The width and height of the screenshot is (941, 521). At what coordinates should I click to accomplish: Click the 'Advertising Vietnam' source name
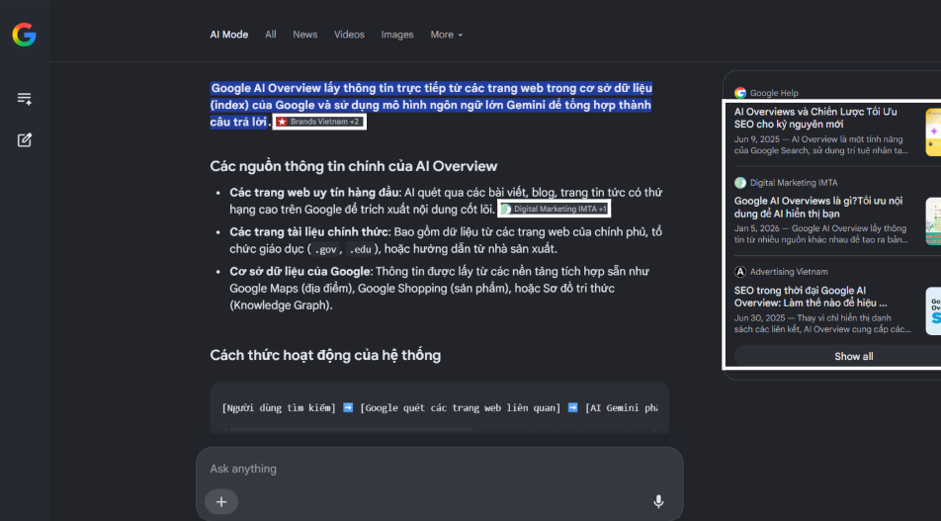point(789,272)
